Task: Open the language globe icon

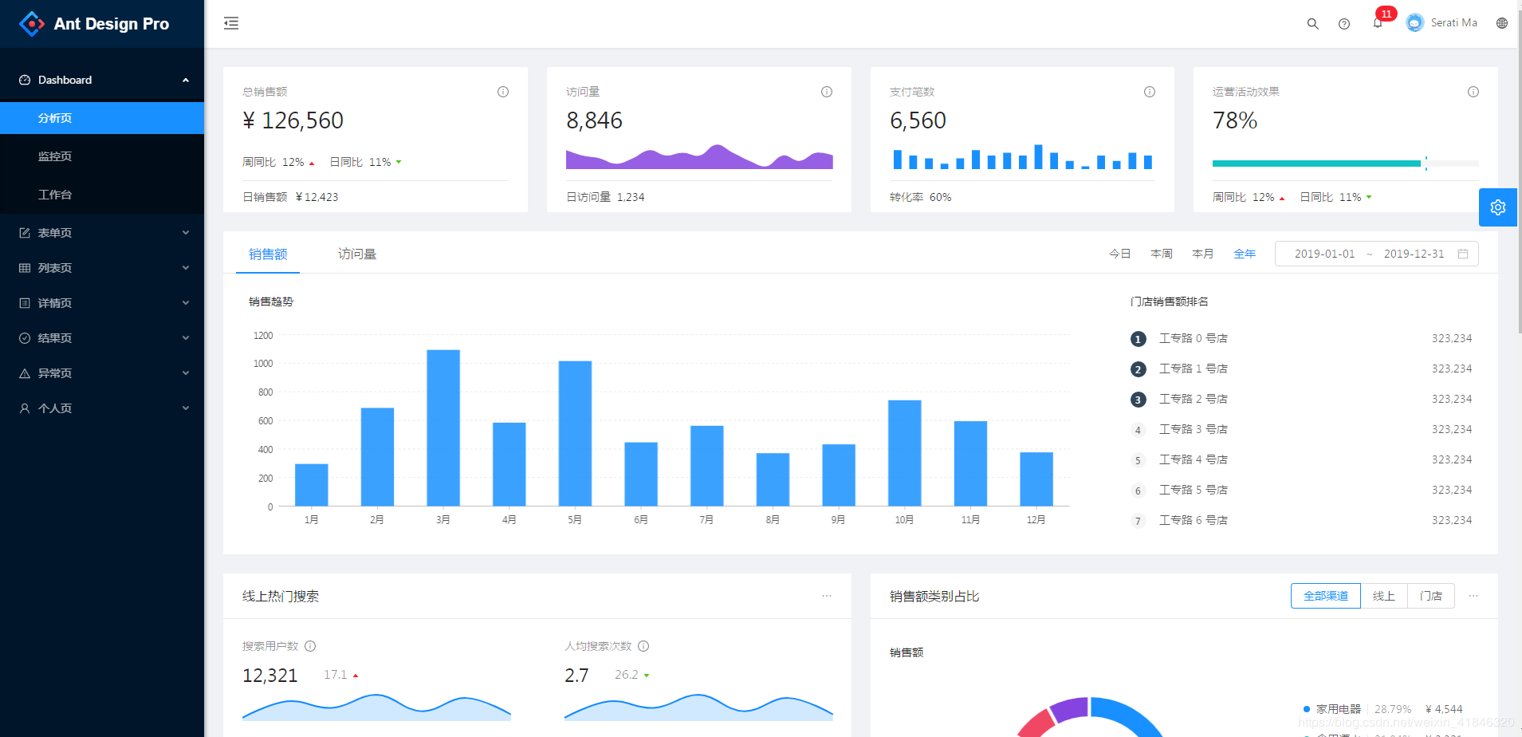Action: 1502,23
